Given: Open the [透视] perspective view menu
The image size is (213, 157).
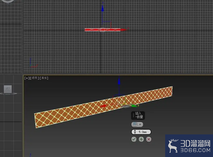Looking at the screenshot, I should (34, 78).
